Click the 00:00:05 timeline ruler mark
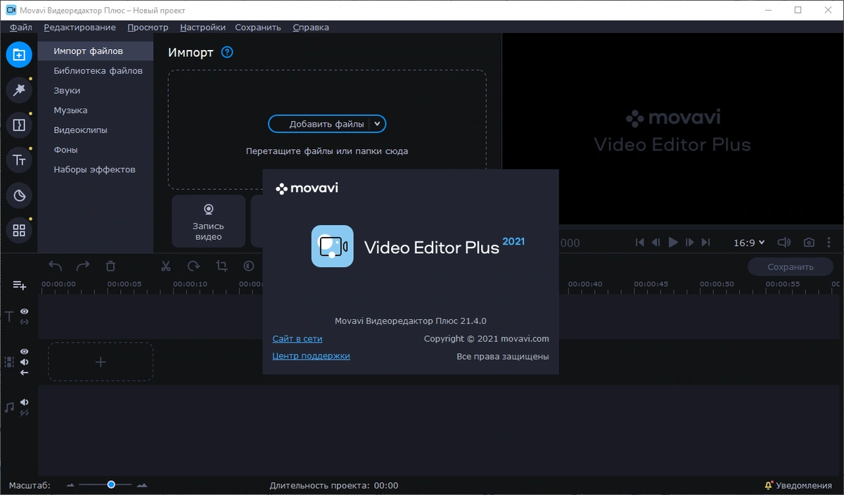 (124, 284)
